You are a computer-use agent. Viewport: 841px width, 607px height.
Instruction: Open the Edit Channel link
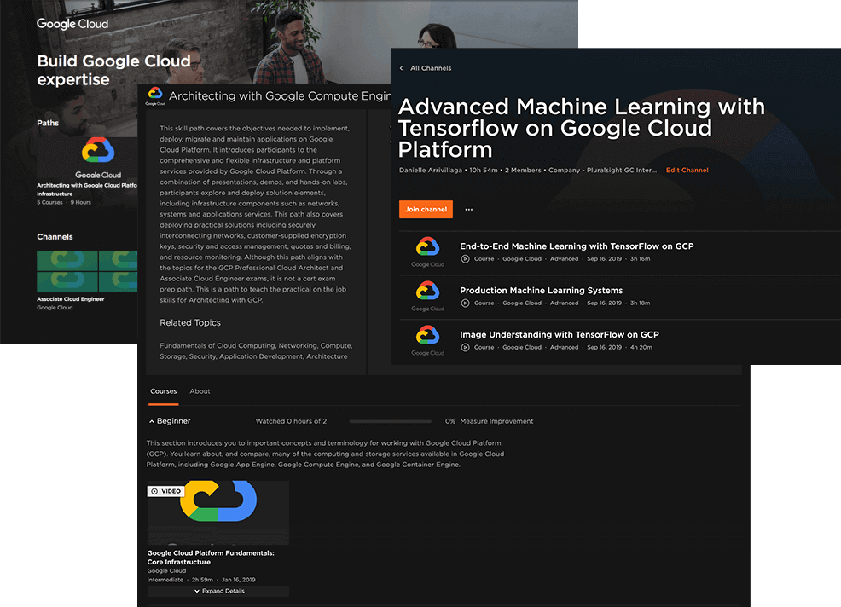(x=687, y=170)
